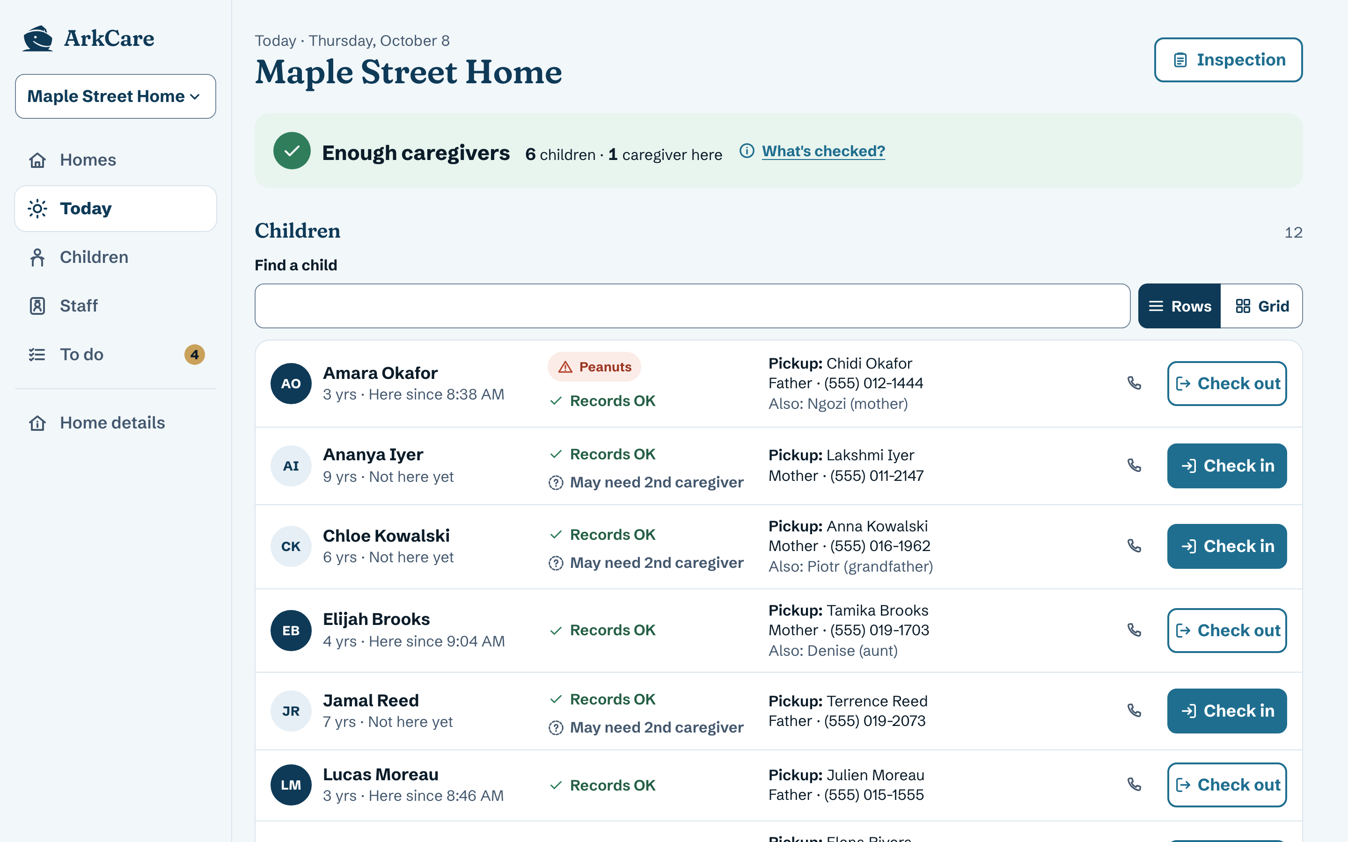Open the To do list

[x=115, y=354]
